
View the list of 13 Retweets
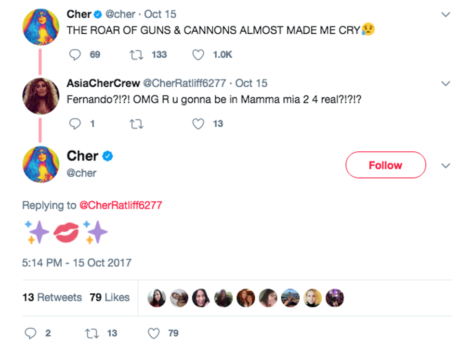pos(52,298)
